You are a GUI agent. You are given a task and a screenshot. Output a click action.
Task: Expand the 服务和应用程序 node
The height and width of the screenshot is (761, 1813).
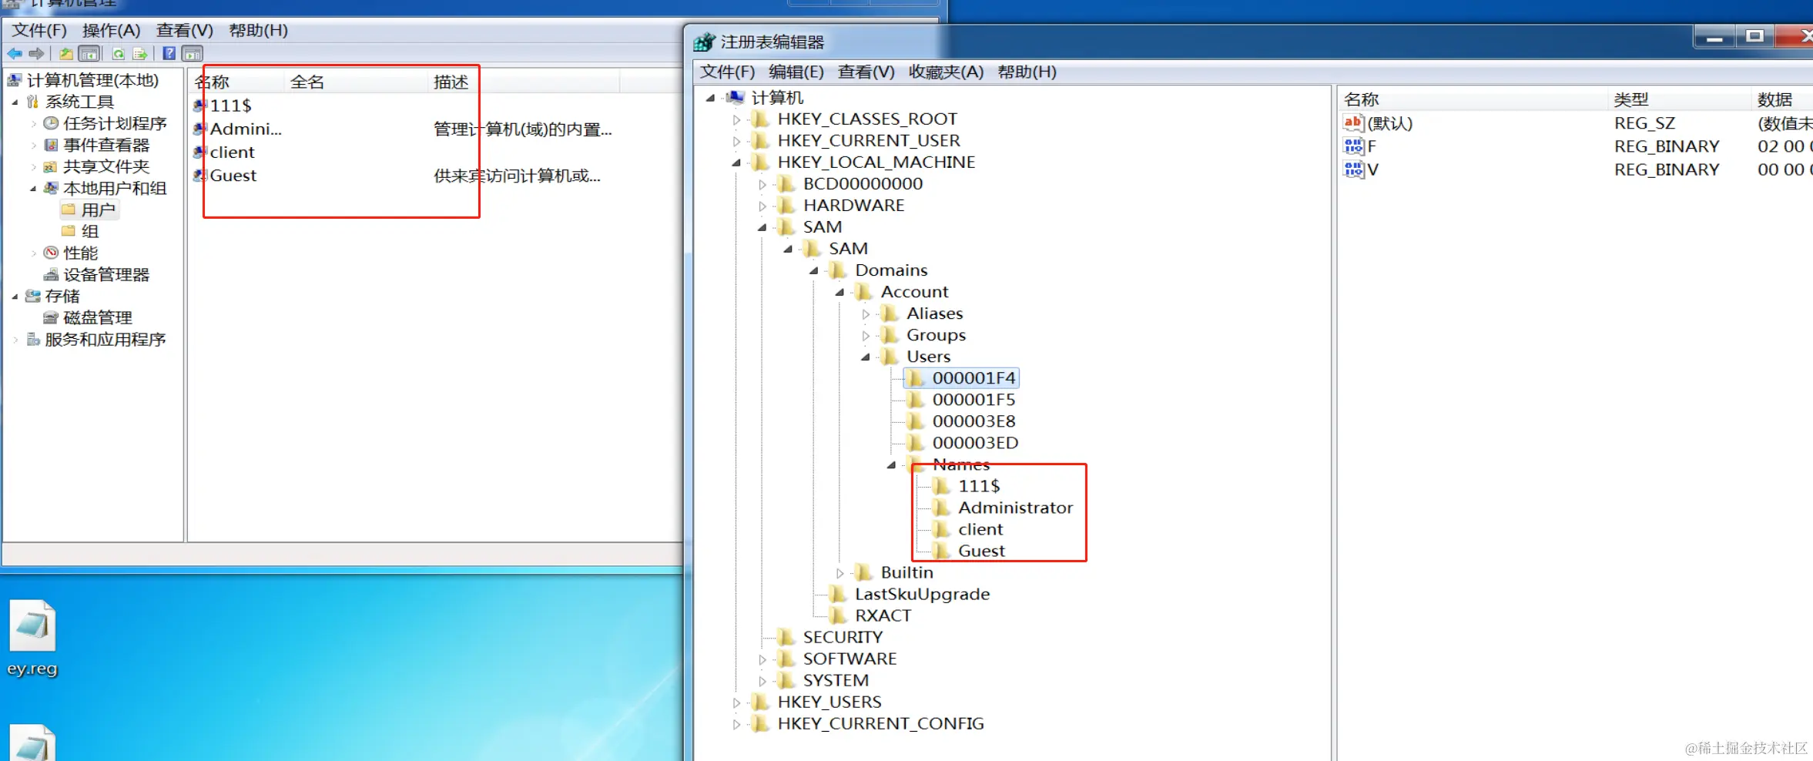point(15,339)
